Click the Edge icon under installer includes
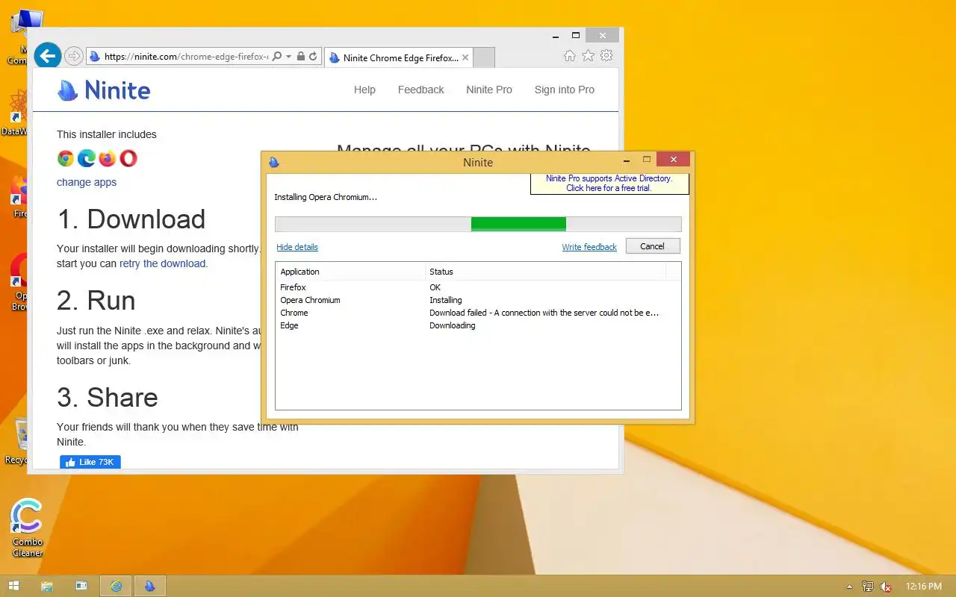 point(87,158)
